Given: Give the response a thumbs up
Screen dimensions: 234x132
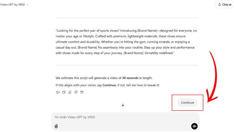Looking at the screenshot, I should [x=70, y=92].
